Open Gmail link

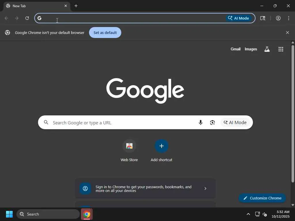tap(236, 49)
